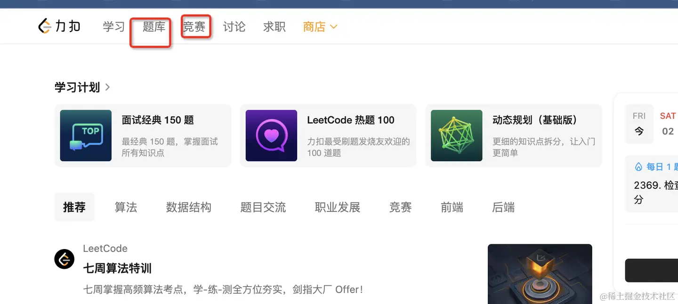Open the 学习 navigation item

point(114,27)
